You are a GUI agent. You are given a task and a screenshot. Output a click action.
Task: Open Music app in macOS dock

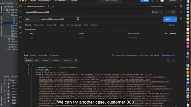(188, 43)
